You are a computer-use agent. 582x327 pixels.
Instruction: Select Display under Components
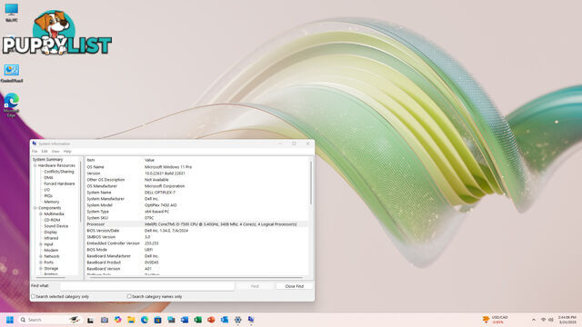pyautogui.click(x=51, y=233)
